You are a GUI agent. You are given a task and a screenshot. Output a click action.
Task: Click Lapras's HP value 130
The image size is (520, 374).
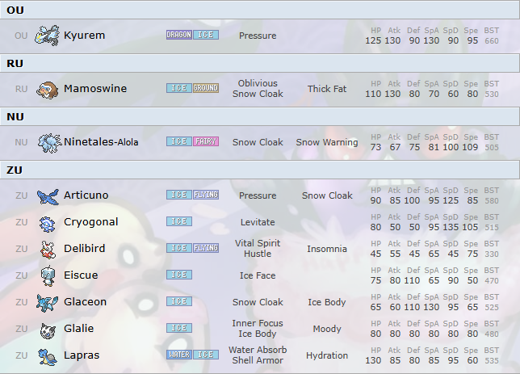(x=373, y=360)
